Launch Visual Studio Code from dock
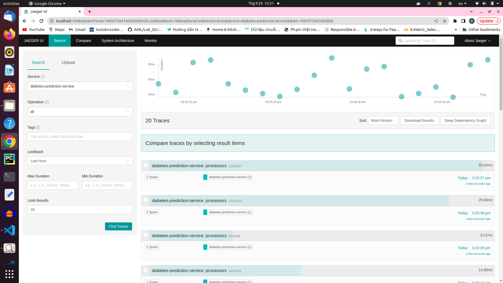503x283 pixels. [9, 230]
